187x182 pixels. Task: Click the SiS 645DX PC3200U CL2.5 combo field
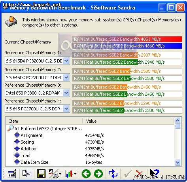(x=37, y=61)
